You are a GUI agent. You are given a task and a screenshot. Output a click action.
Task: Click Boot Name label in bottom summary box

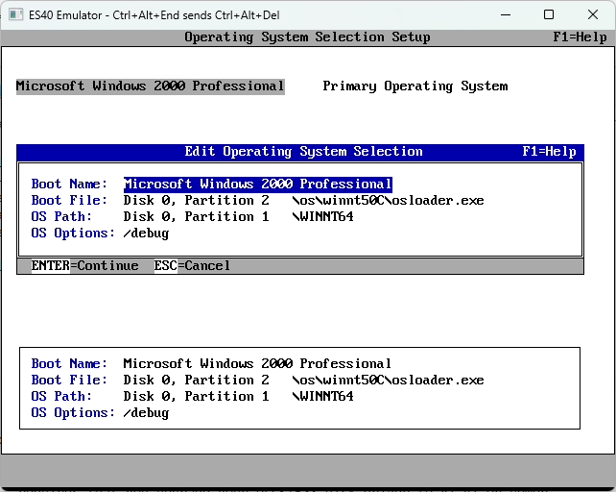[69, 363]
